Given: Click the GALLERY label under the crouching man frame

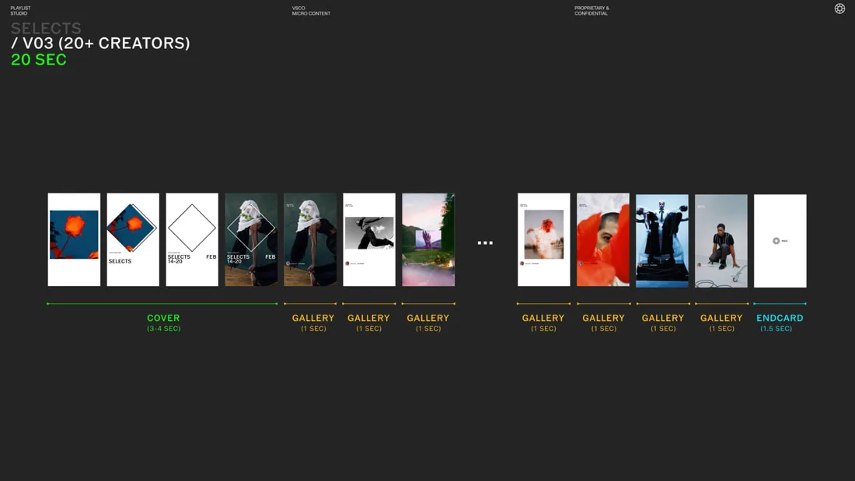Looking at the screenshot, I should [721, 318].
